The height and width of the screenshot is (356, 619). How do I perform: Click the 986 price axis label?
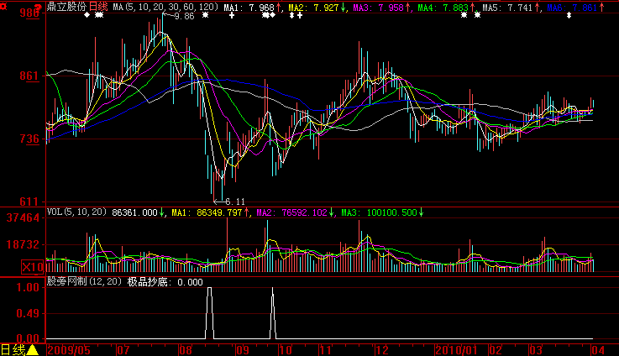pyautogui.click(x=29, y=13)
